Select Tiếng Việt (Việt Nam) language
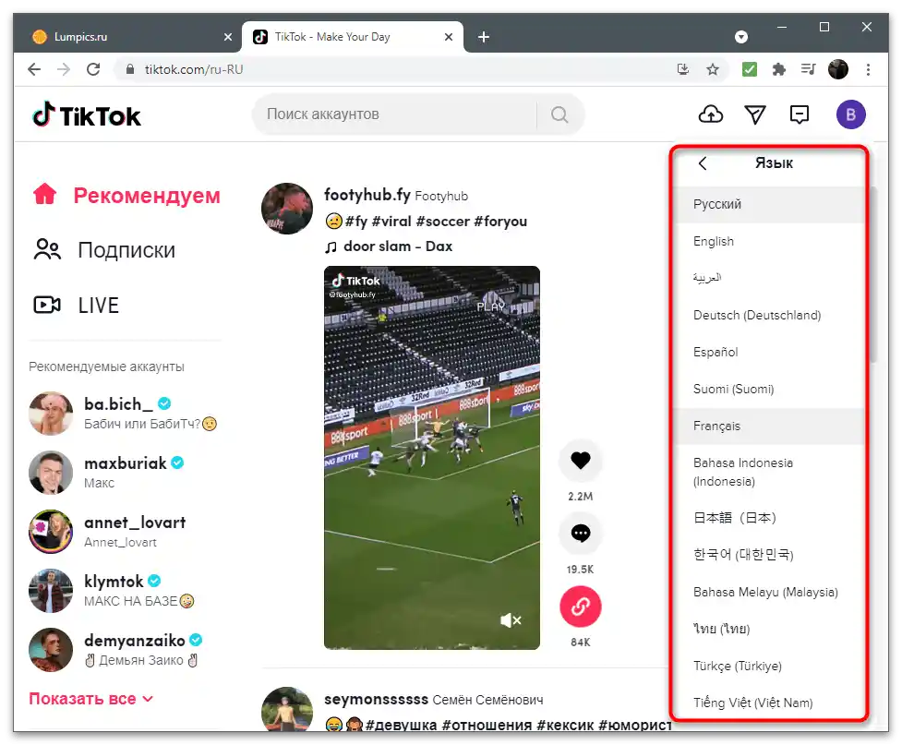The width and height of the screenshot is (902, 745). 769,703
